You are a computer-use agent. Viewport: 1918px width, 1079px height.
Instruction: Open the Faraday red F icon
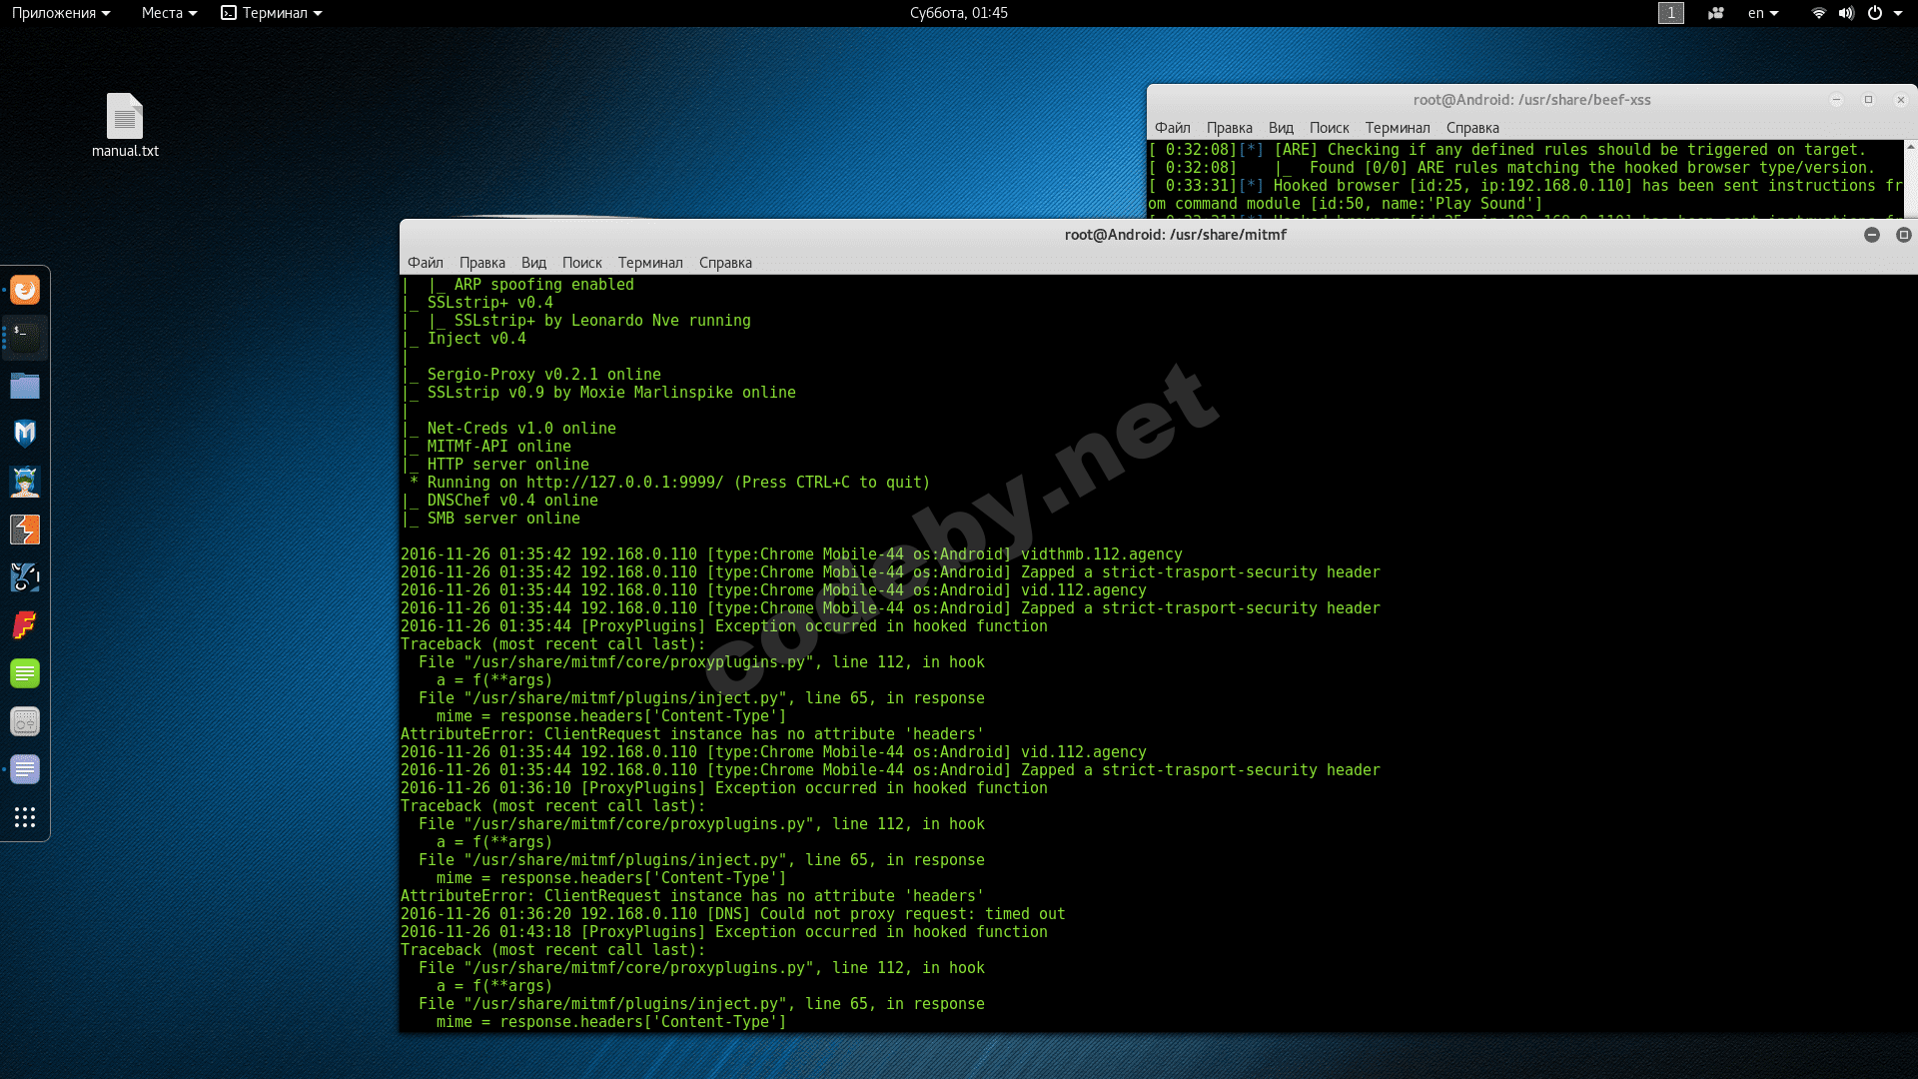click(x=25, y=625)
